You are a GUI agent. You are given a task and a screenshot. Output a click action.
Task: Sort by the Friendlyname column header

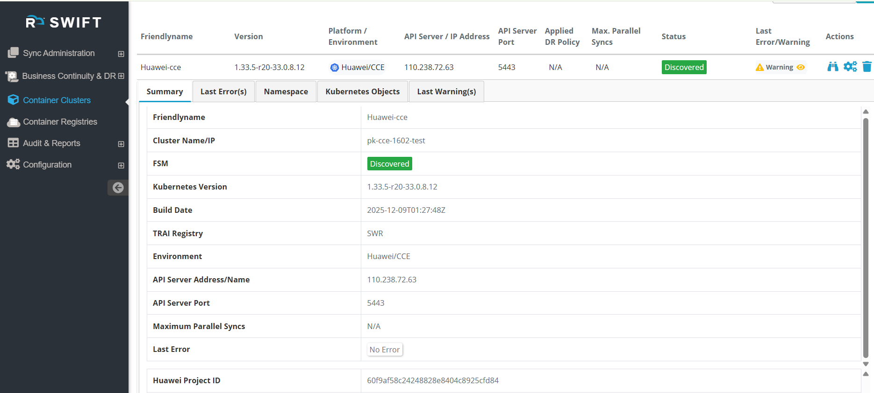[166, 36]
